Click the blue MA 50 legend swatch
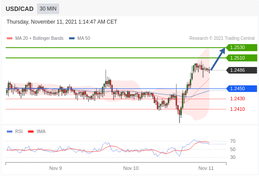Viewport: 259px width, 176px height. coord(72,39)
